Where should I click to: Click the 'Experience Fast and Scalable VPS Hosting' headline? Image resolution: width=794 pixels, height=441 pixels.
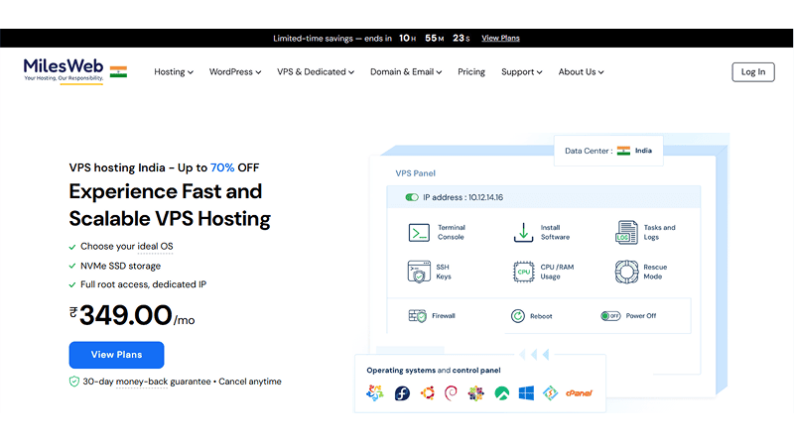pyautogui.click(x=170, y=205)
